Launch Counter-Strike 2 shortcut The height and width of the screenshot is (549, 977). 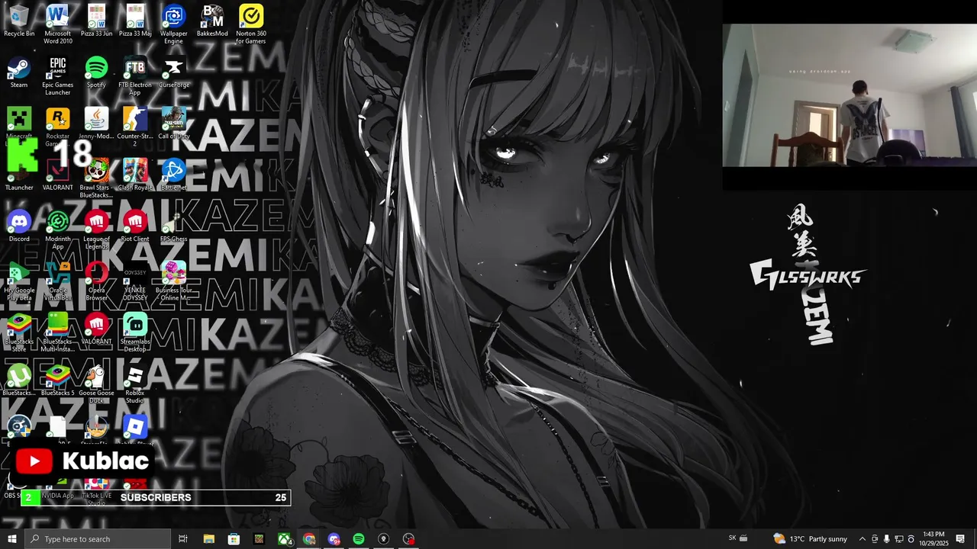point(135,127)
